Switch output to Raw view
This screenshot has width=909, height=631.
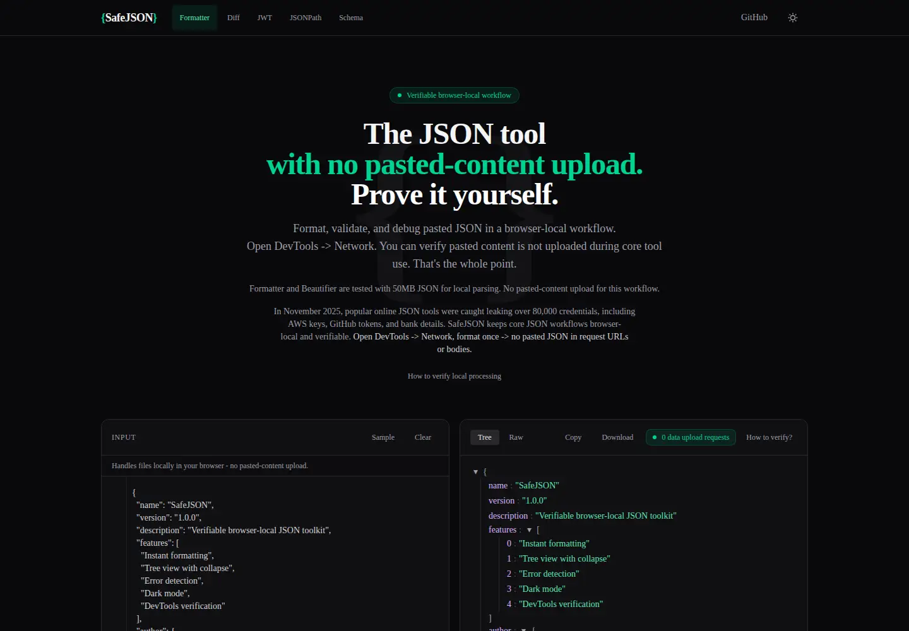[x=516, y=437]
